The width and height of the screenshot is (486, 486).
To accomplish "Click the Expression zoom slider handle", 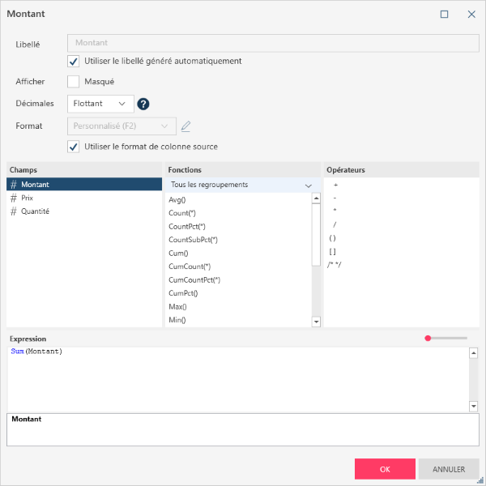I will pos(428,338).
